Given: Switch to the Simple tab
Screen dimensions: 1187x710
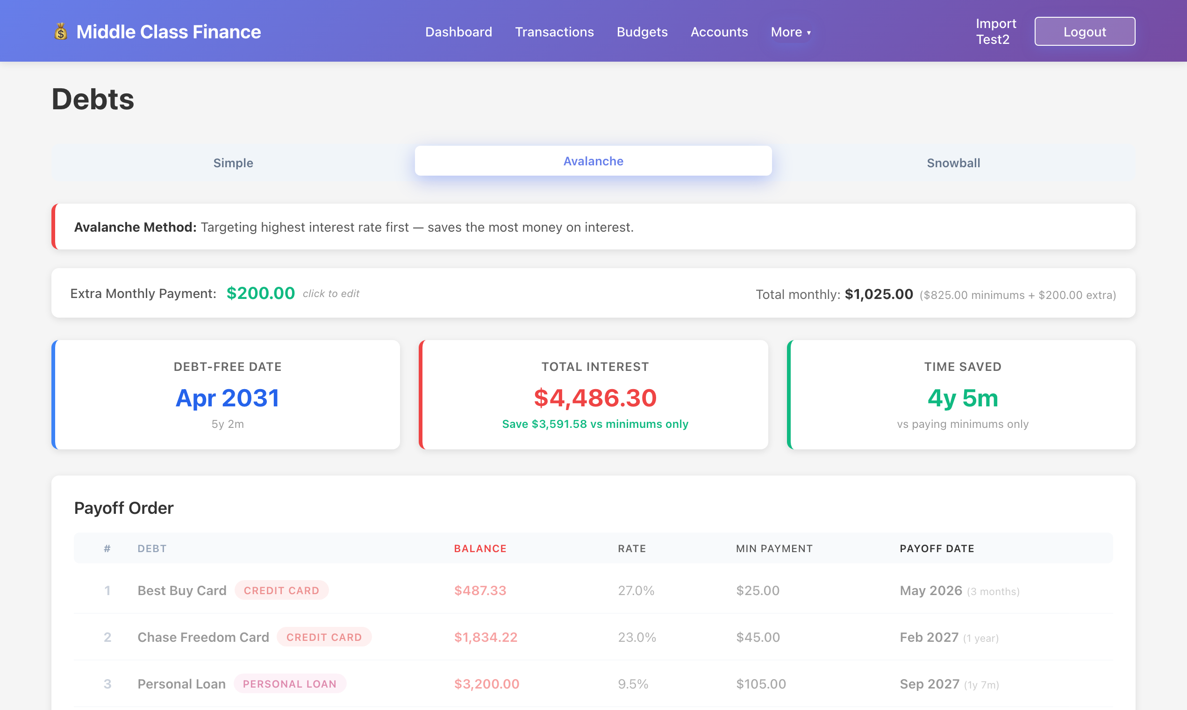Looking at the screenshot, I should tap(233, 163).
